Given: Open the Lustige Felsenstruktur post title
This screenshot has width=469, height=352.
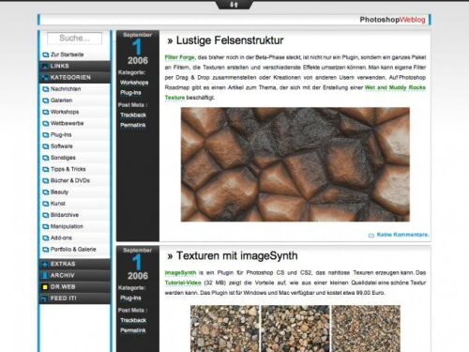Looking at the screenshot, I should coord(230,40).
